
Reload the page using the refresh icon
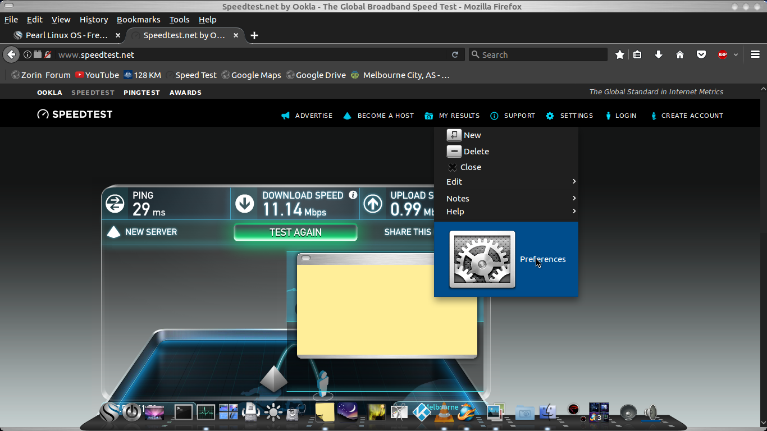pos(455,54)
